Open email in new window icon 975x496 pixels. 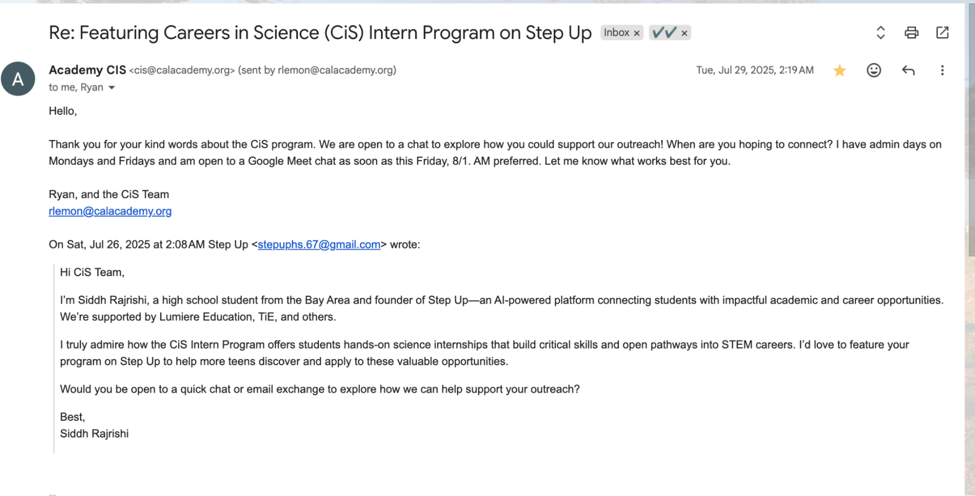tap(942, 33)
